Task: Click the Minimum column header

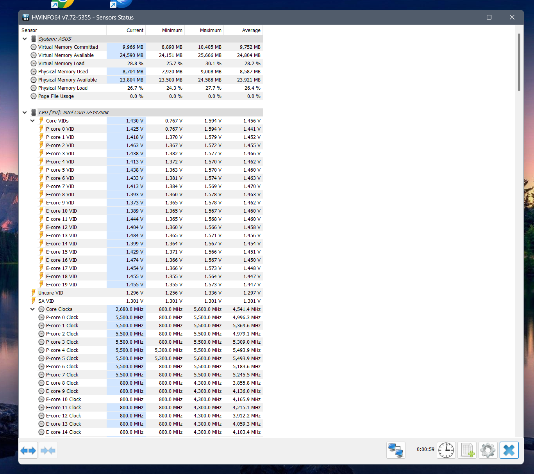Action: (x=165, y=30)
